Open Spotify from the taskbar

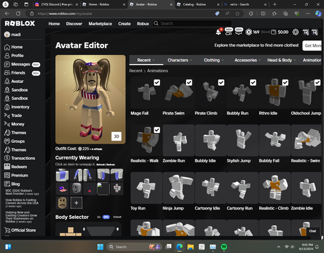coord(224,247)
